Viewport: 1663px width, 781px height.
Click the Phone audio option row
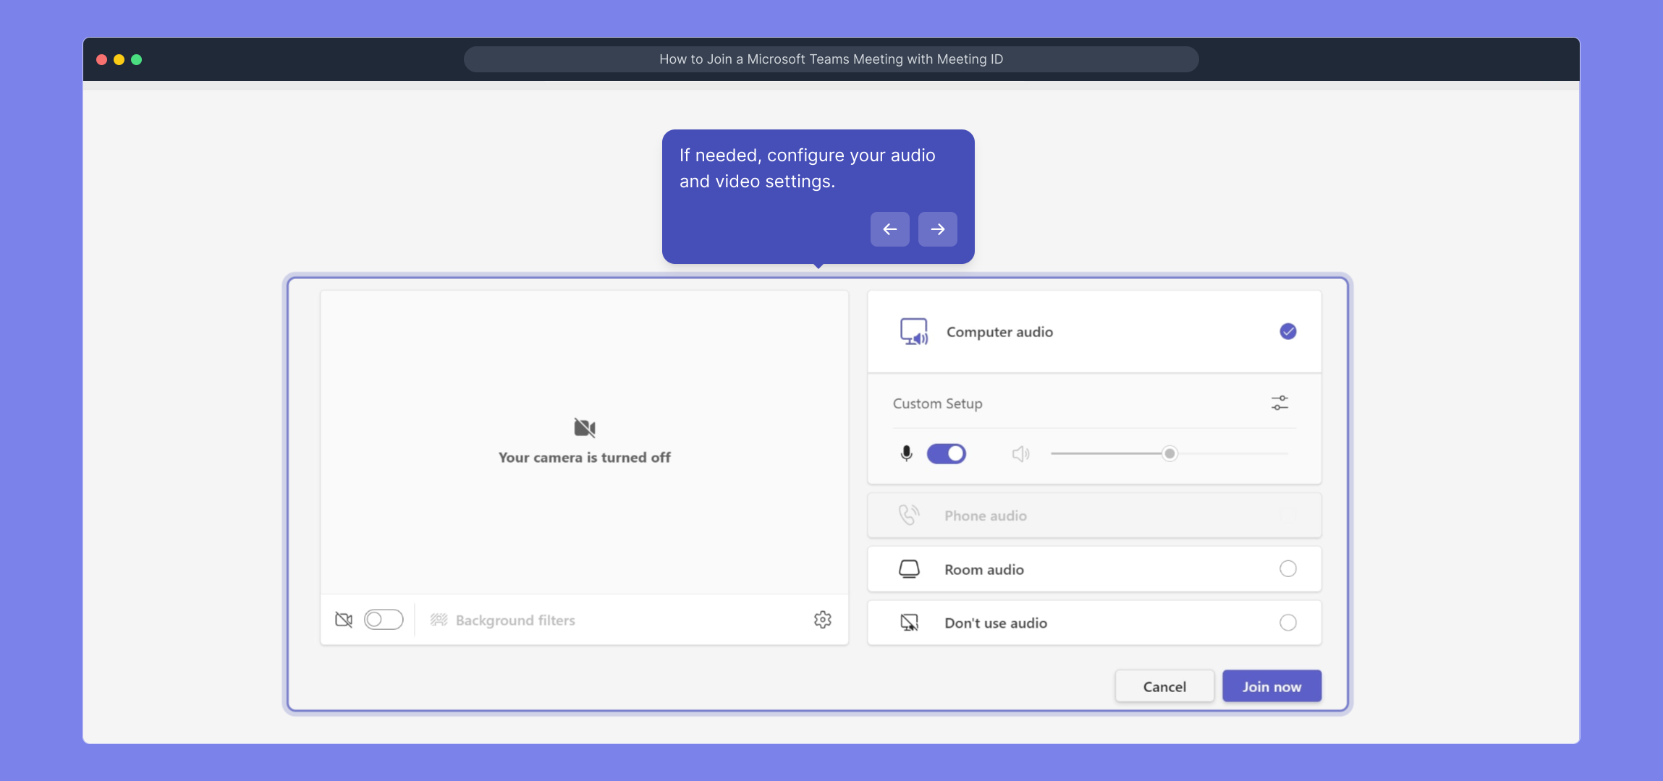[1094, 516]
